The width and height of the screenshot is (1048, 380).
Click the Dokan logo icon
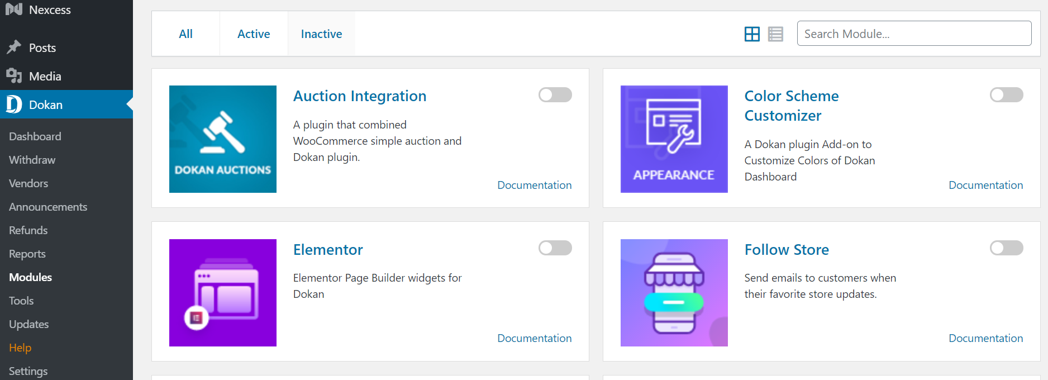(14, 104)
